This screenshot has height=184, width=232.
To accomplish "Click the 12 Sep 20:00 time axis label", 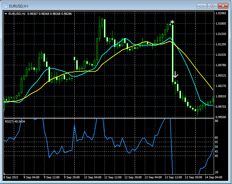I will [x=133, y=177].
